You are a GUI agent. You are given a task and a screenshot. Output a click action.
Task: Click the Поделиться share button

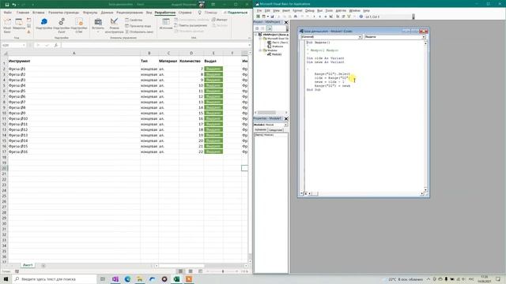pos(236,13)
